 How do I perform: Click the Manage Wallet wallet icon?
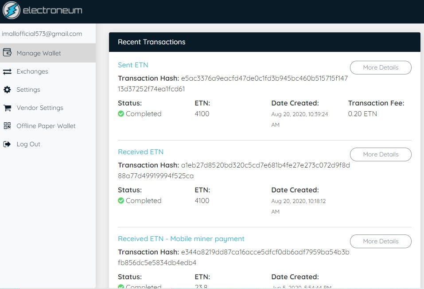coord(7,52)
